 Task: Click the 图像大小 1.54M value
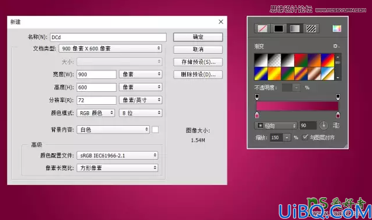click(198, 140)
